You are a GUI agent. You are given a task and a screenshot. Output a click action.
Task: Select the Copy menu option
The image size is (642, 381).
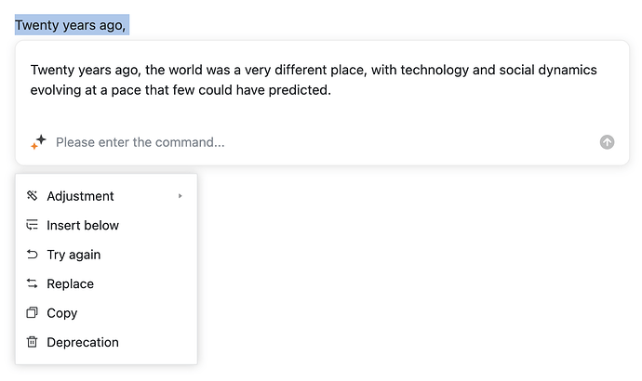click(x=61, y=313)
